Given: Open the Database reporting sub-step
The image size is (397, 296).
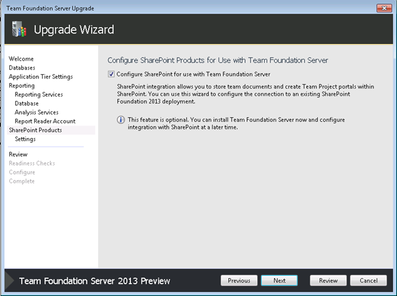Looking at the screenshot, I should 27,103.
